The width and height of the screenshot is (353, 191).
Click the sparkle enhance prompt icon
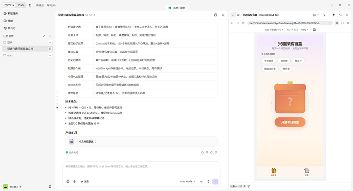201,182
